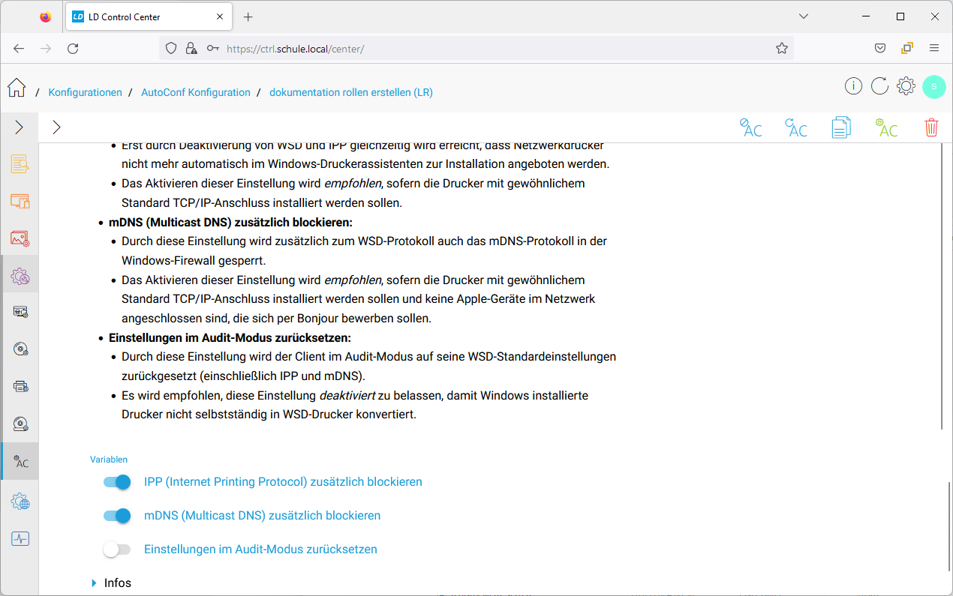This screenshot has width=953, height=596.
Task: Click the blue Einstellungen im Audit-Modus zurücksetzen label
Action: [x=260, y=550]
